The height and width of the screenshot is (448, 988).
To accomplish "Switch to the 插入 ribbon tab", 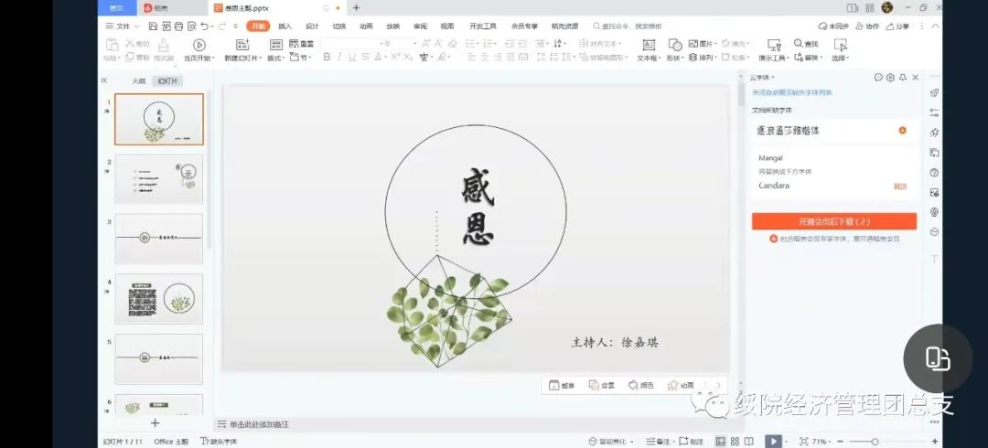I will [285, 27].
